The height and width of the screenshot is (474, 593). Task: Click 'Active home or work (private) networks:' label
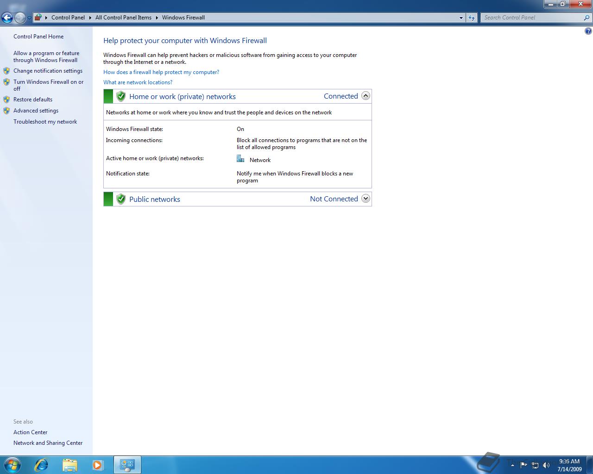155,158
